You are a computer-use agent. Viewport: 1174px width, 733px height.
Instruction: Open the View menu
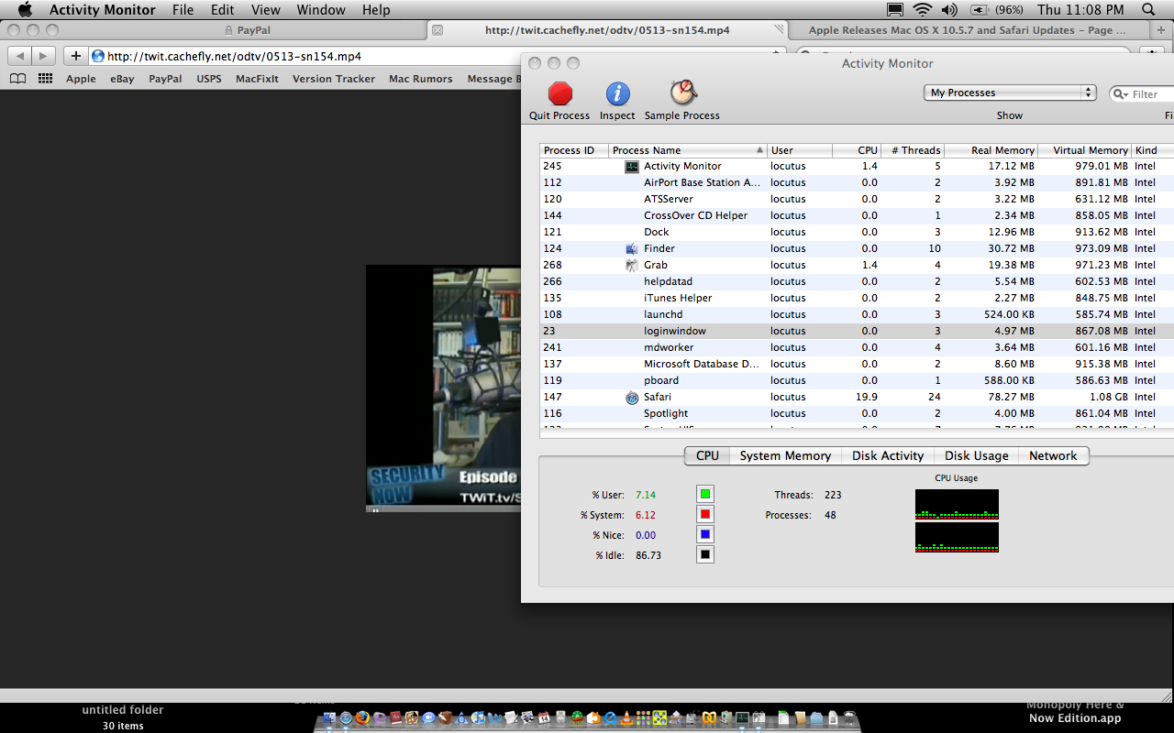(266, 10)
